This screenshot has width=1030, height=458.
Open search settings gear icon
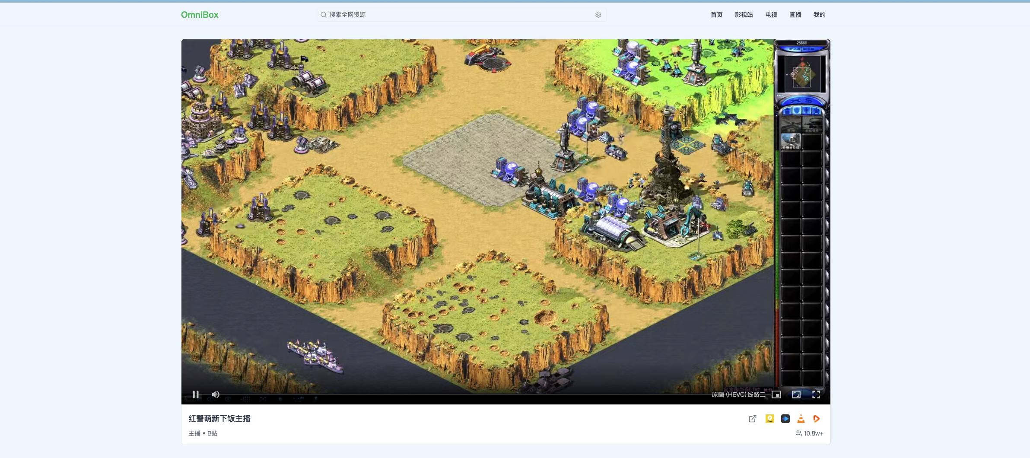pyautogui.click(x=598, y=15)
